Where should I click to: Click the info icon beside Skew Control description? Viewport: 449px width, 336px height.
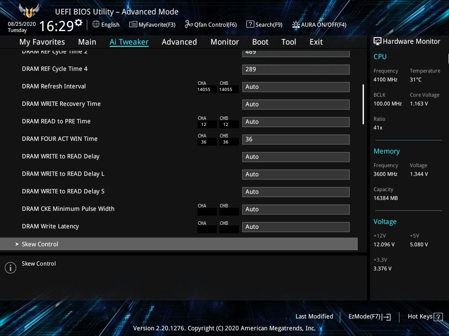(x=11, y=268)
